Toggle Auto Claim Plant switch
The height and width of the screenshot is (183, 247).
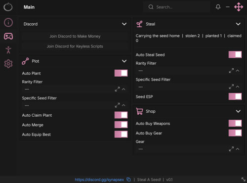(121, 115)
